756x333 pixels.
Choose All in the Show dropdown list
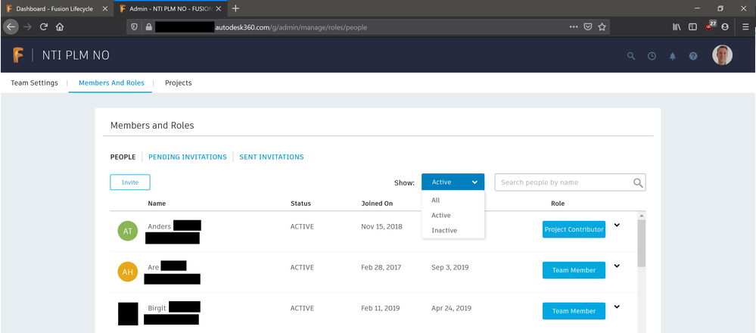point(436,200)
